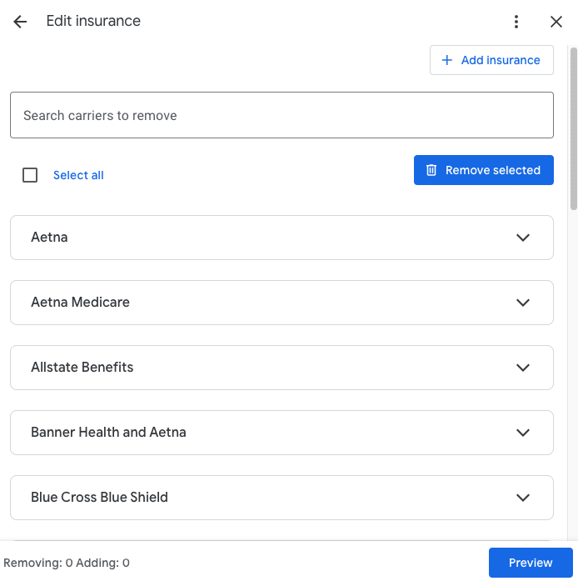
Task: Click the Preview button
Action: tap(531, 563)
